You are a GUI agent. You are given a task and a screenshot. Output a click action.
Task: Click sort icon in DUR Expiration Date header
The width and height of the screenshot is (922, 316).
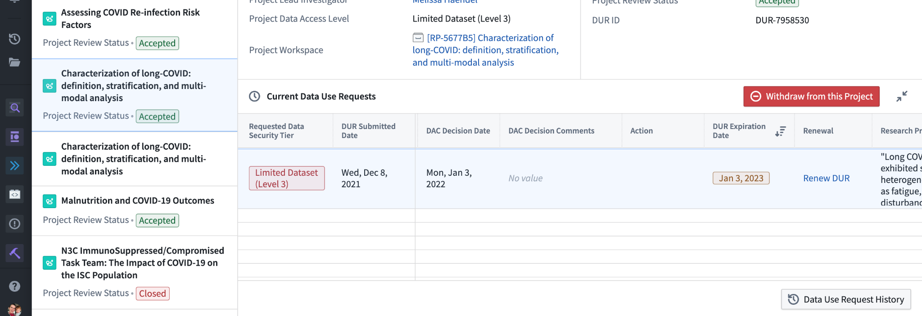pos(780,131)
